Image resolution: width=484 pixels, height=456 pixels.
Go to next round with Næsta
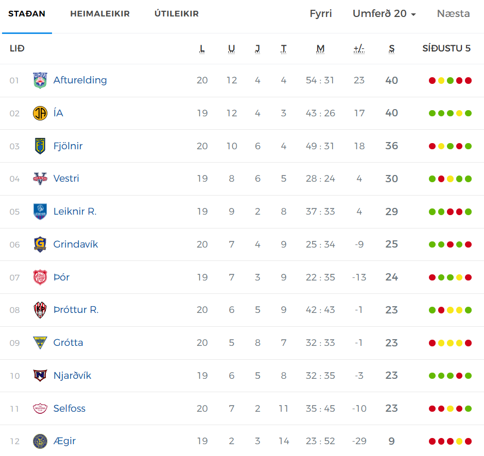click(x=454, y=13)
